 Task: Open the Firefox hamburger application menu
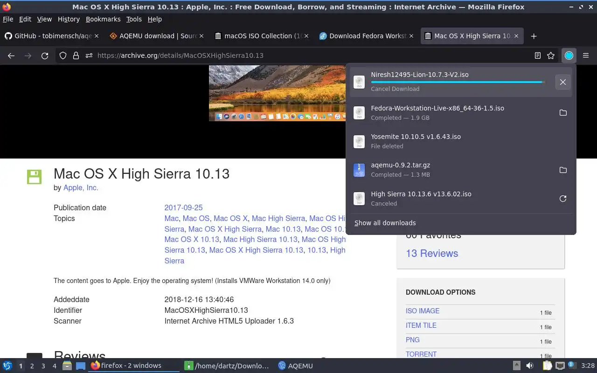(586, 55)
